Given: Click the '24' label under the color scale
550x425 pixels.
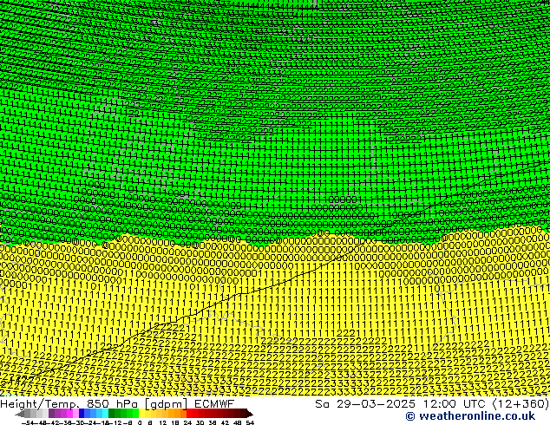Looking at the screenshot, I should pyautogui.click(x=187, y=422).
